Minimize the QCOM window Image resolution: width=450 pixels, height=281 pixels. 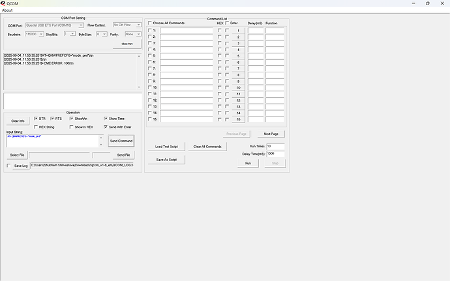pyautogui.click(x=413, y=3)
